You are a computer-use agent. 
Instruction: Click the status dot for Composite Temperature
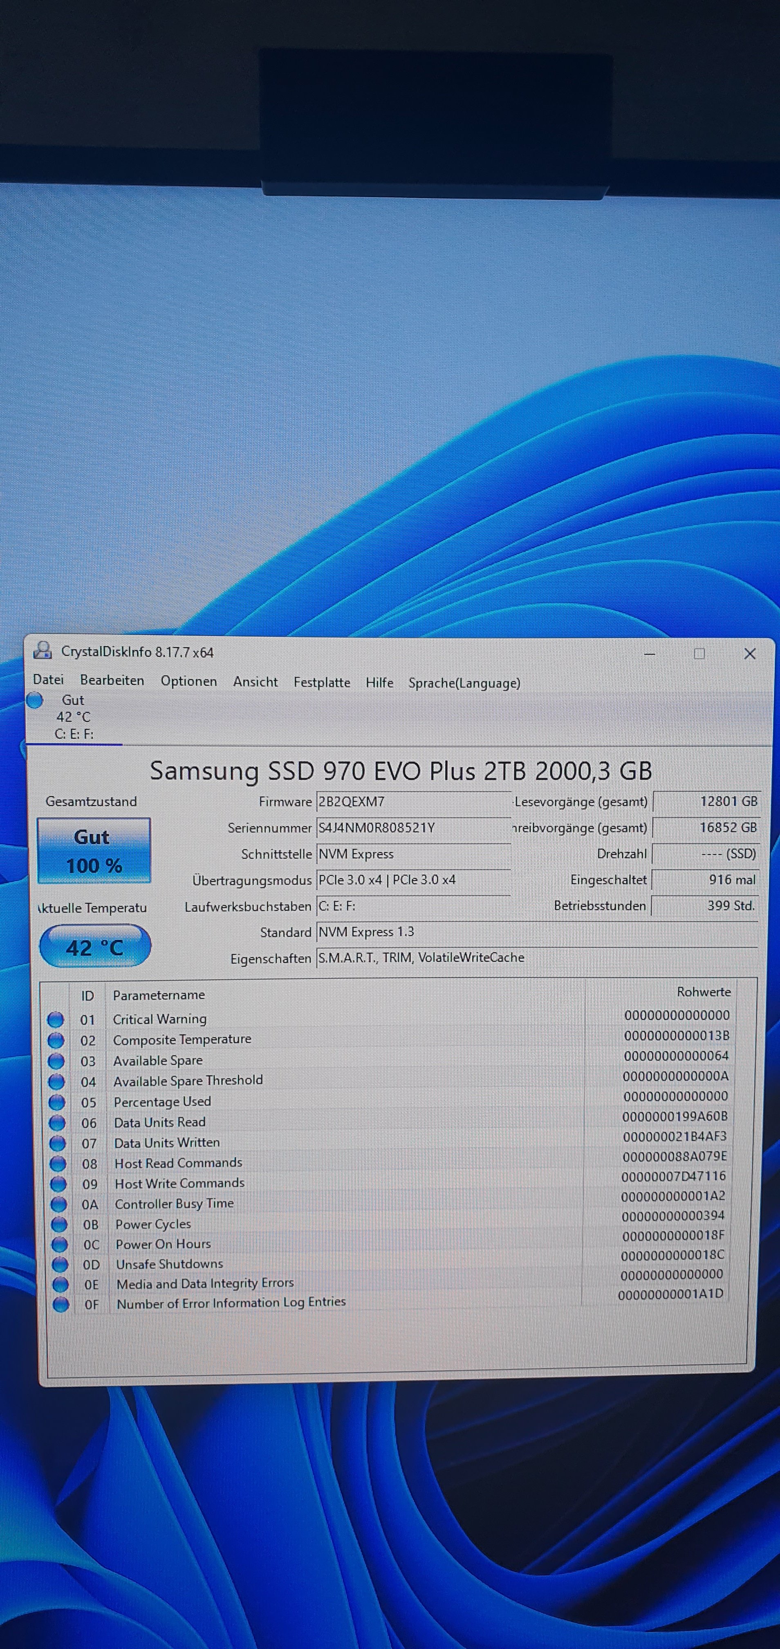tap(56, 1040)
